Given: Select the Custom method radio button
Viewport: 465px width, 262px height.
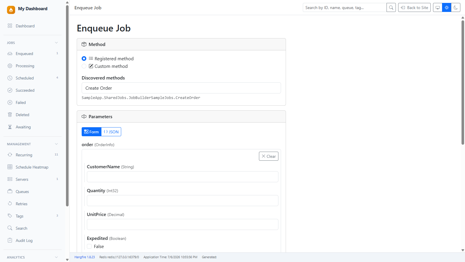Looking at the screenshot, I should [84, 66].
